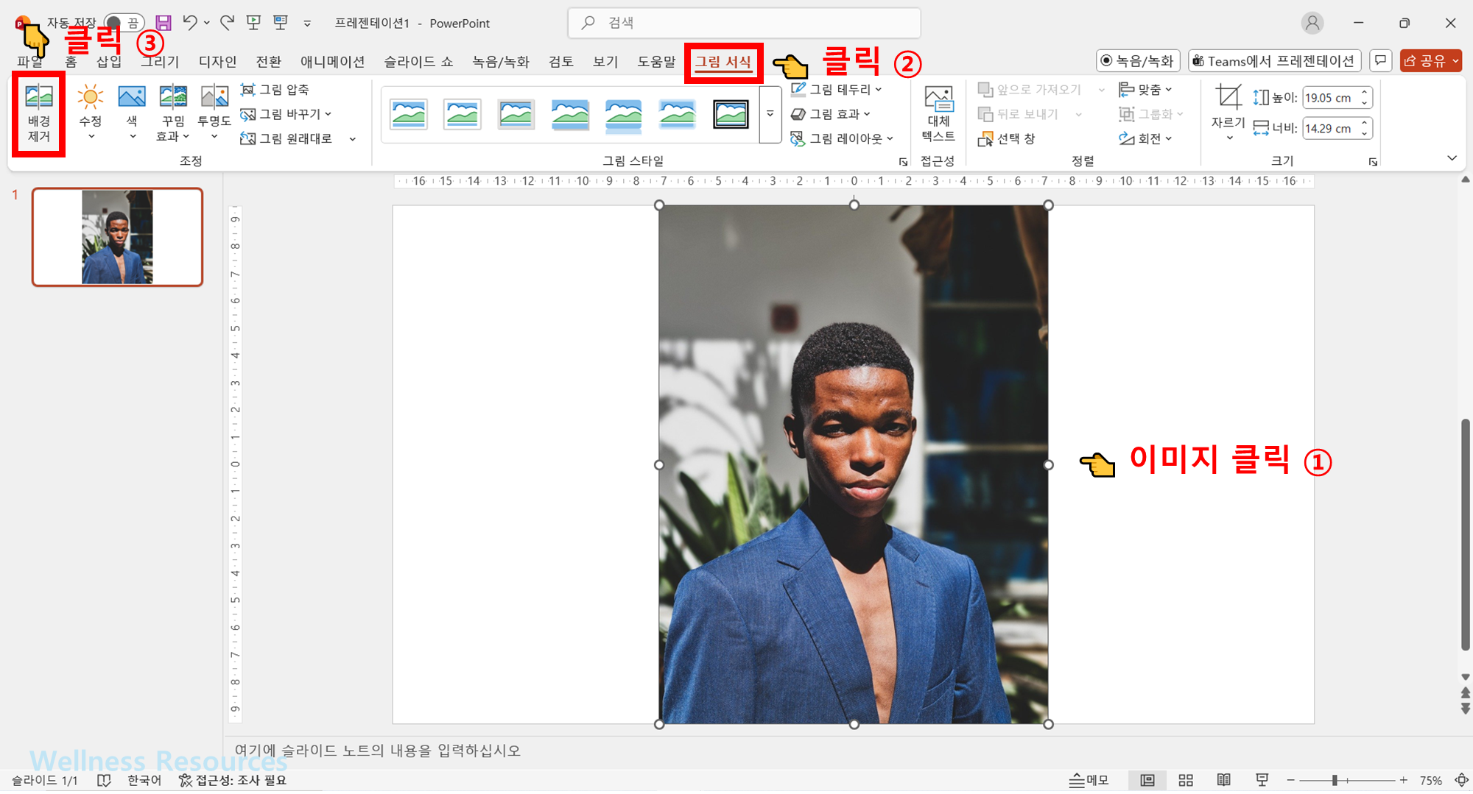Collapse the ribbon with chevron
Screen dimensions: 1473x794
[1452, 158]
